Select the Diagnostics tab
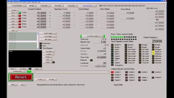The image size is (174, 98). click(x=87, y=5)
